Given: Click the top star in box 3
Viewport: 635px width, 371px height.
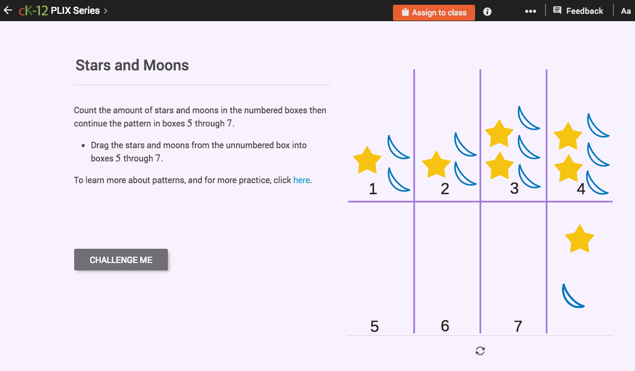Looking at the screenshot, I should tap(498, 134).
